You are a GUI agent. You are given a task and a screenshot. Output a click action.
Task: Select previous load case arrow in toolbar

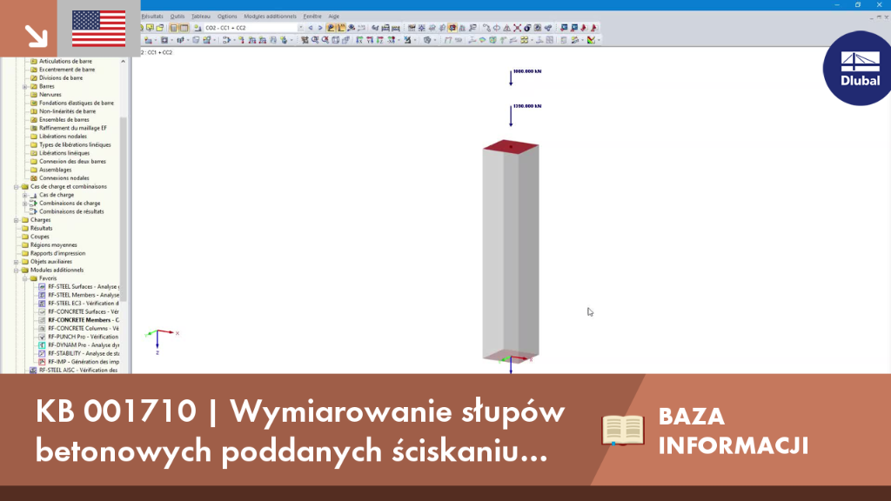(x=311, y=28)
